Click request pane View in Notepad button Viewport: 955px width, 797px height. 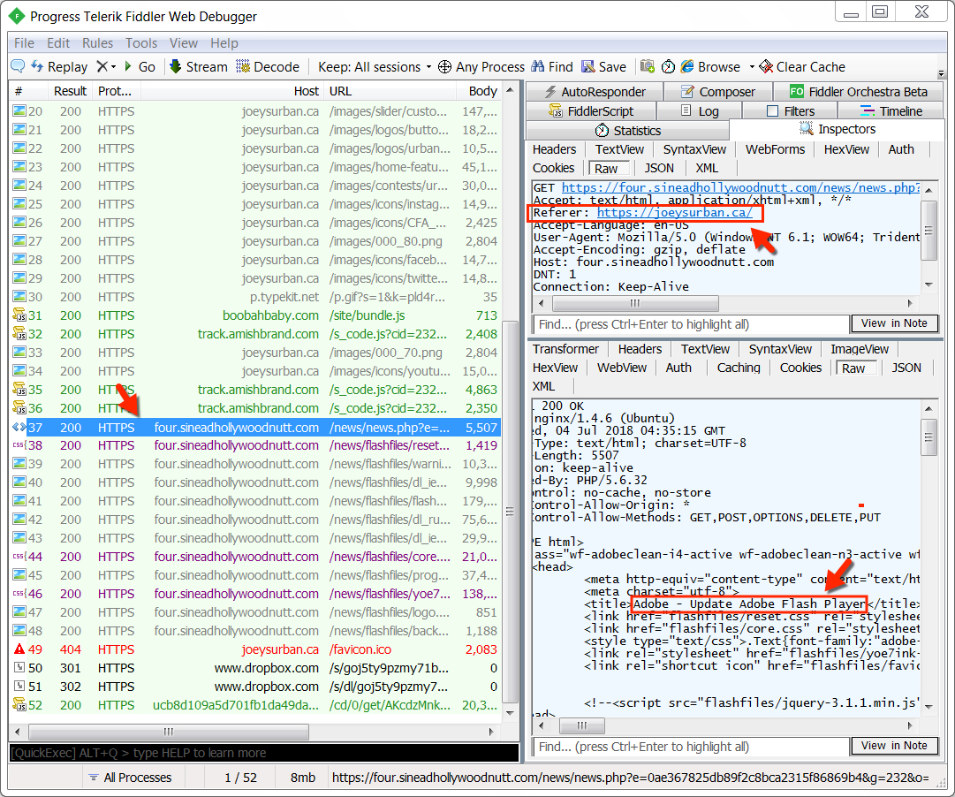(x=894, y=323)
